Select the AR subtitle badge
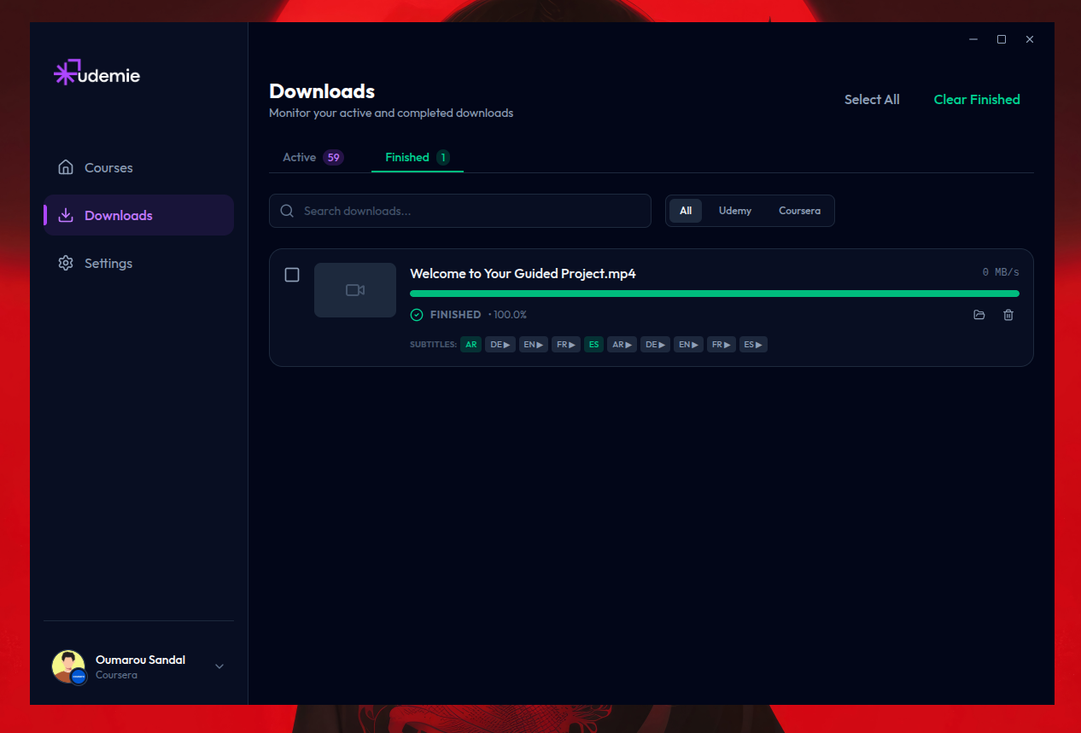The height and width of the screenshot is (733, 1081). click(470, 344)
